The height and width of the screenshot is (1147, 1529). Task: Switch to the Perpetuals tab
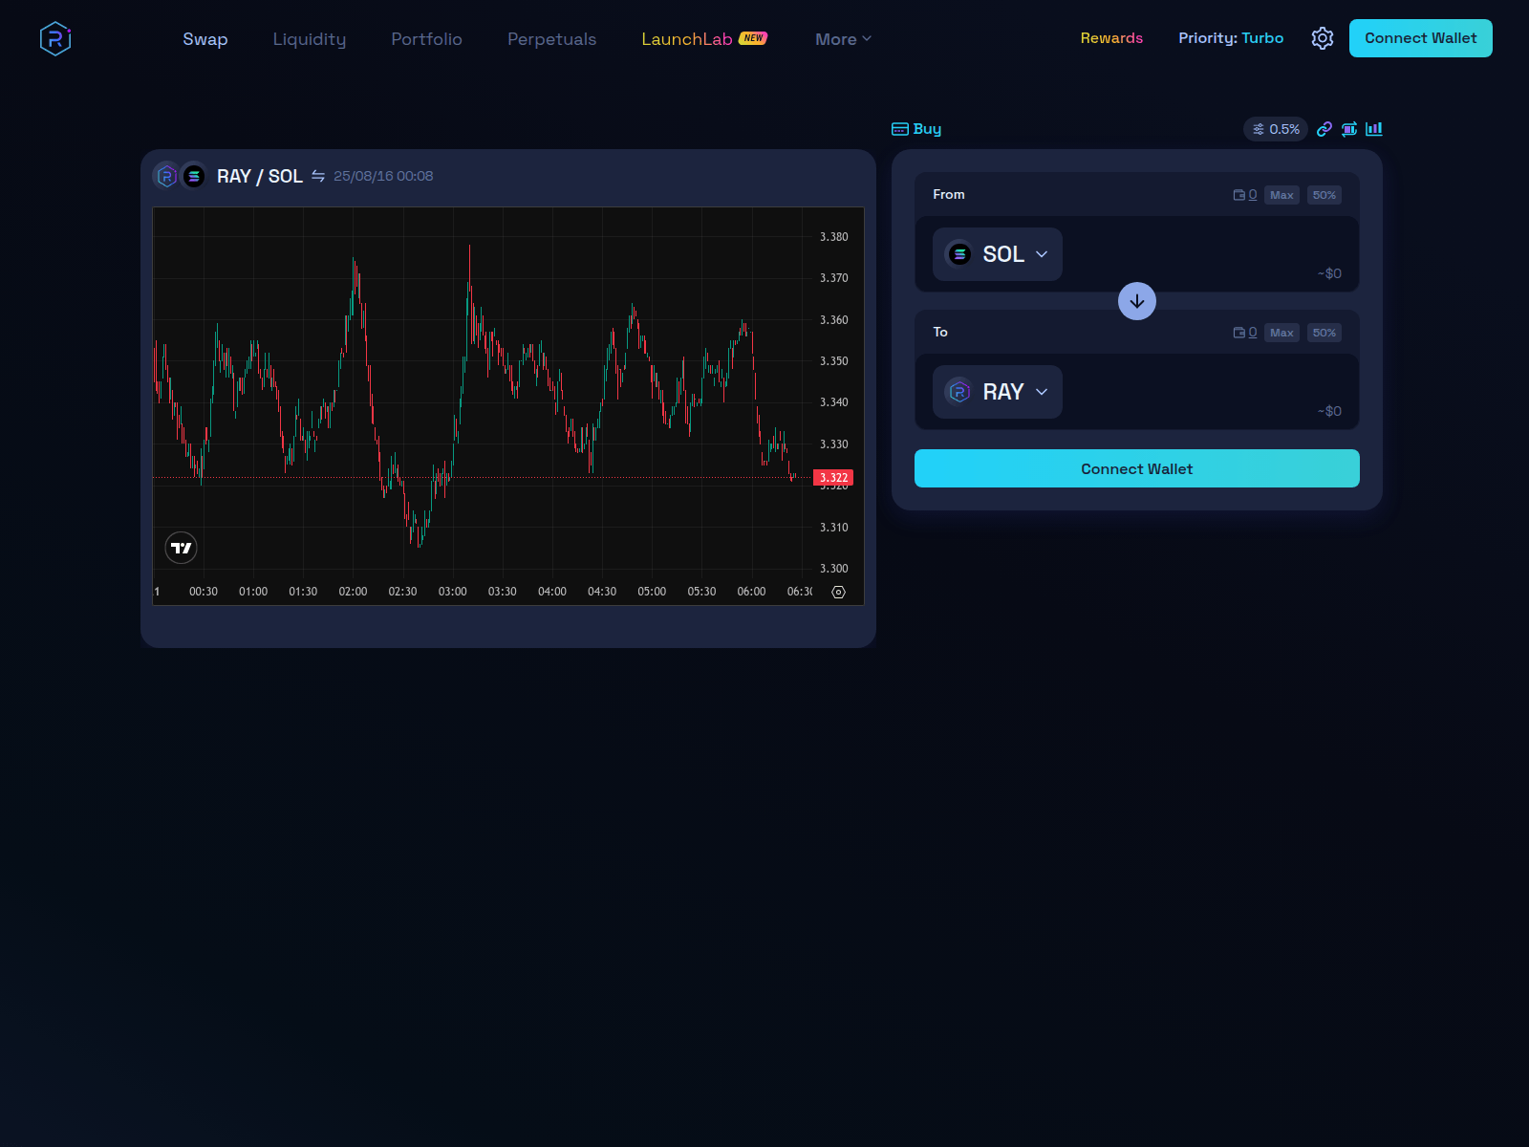coord(551,39)
